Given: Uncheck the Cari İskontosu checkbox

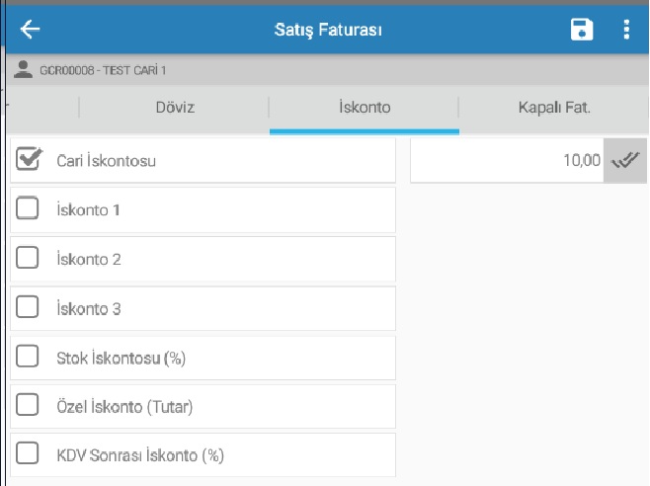Looking at the screenshot, I should click(29, 159).
